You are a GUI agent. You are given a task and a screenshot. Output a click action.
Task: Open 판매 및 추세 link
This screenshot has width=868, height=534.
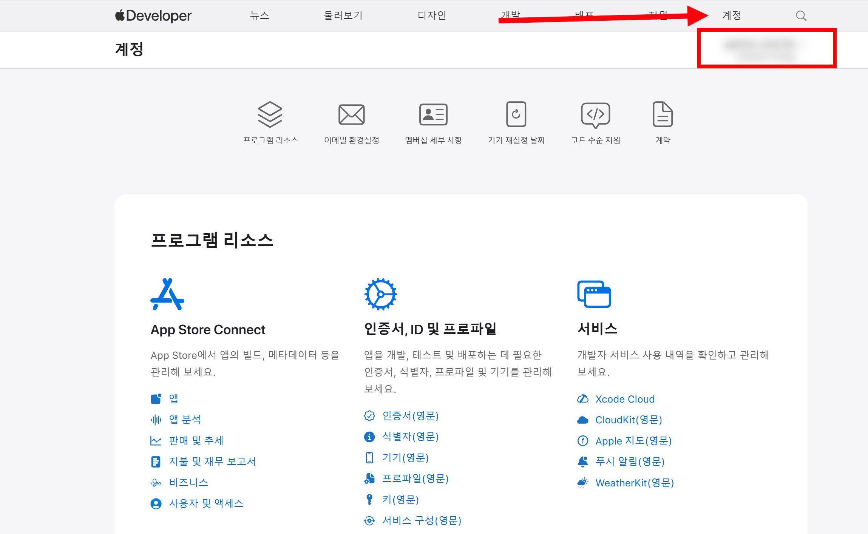point(196,440)
